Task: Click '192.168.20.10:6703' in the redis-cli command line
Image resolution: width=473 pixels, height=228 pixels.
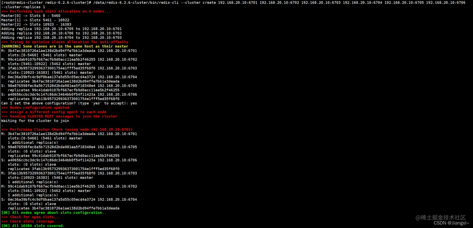Action: tap(321, 3)
